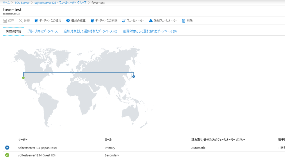Click blue check icon for sqltestserver123 row

(x=7, y=148)
